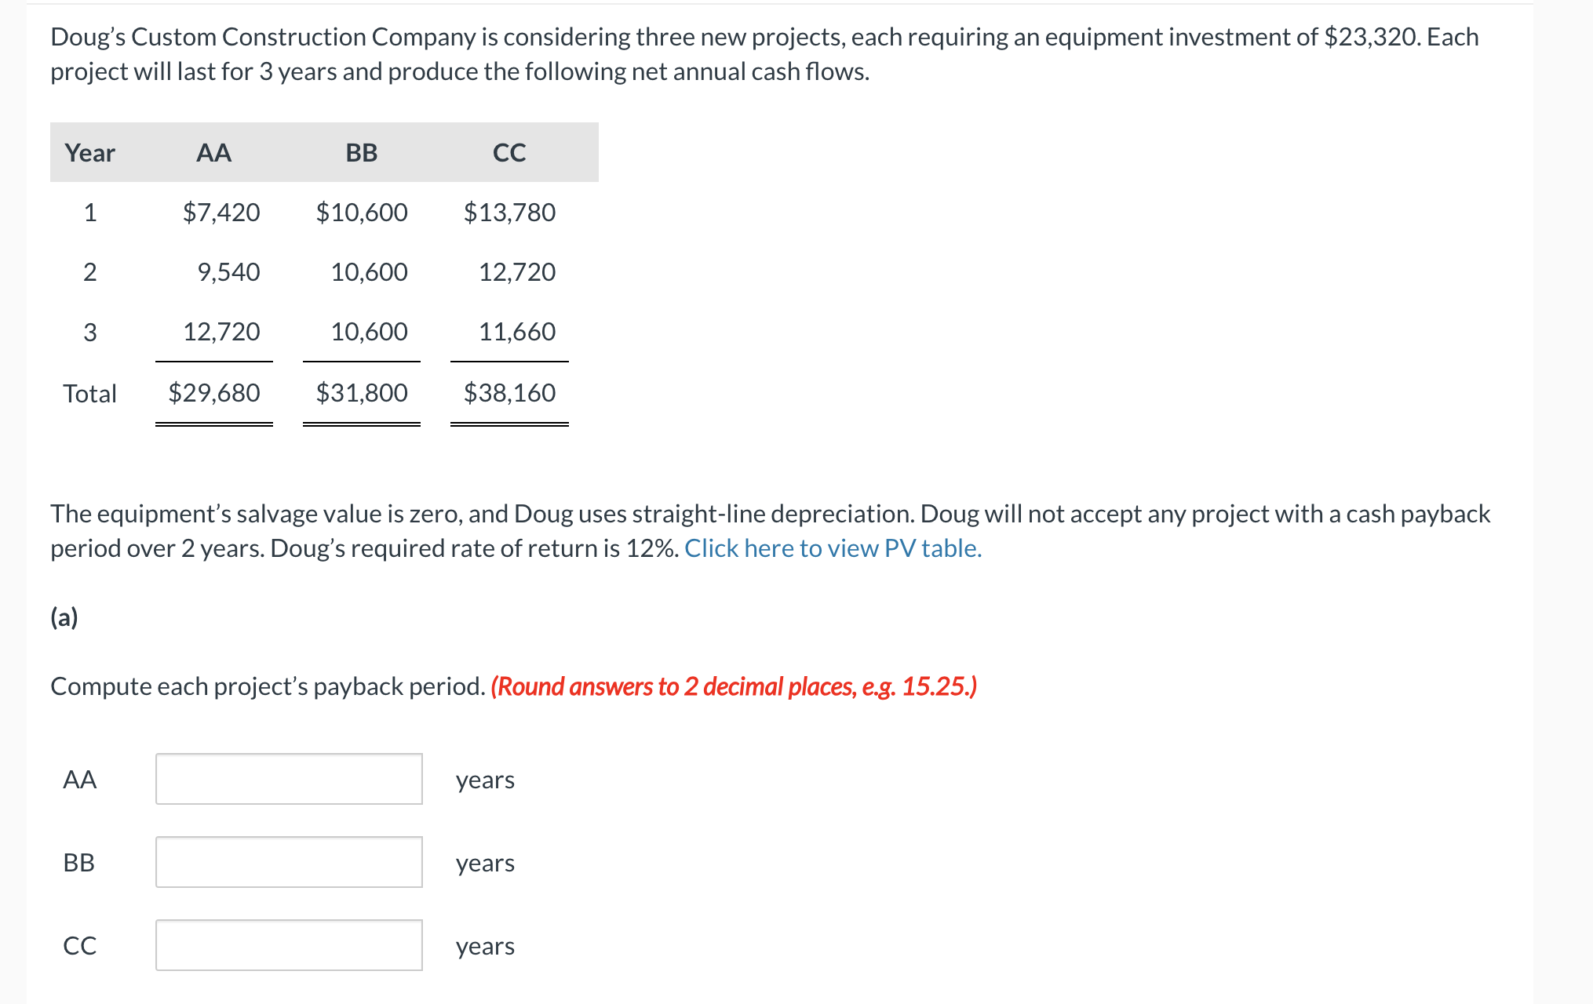This screenshot has width=1593, height=1004.
Task: Click the $13,780 cash flow value
Action: pyautogui.click(x=510, y=212)
